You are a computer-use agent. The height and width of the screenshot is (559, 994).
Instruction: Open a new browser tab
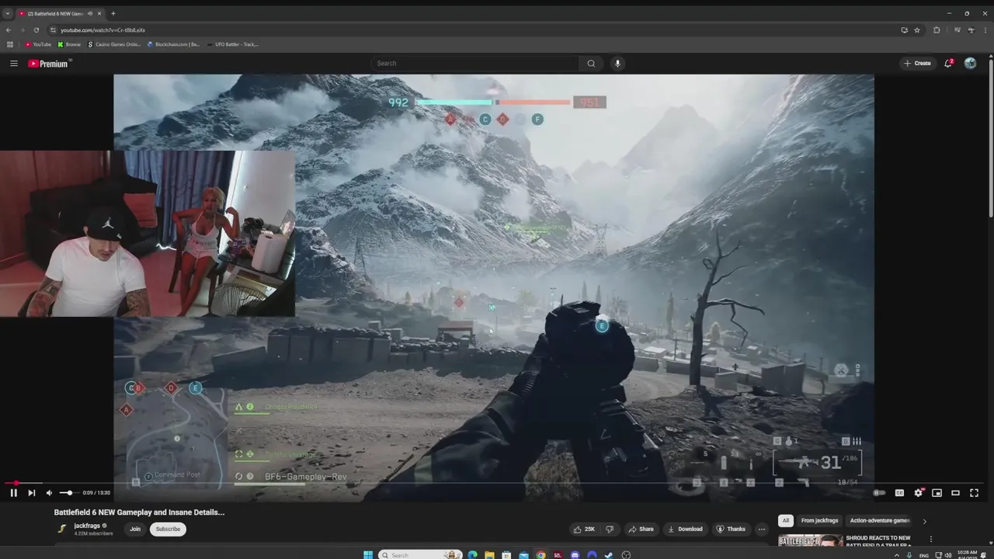point(113,13)
